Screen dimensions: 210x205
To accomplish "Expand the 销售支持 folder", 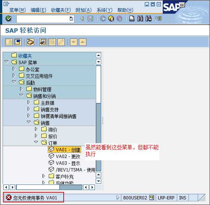I will 29,109.
